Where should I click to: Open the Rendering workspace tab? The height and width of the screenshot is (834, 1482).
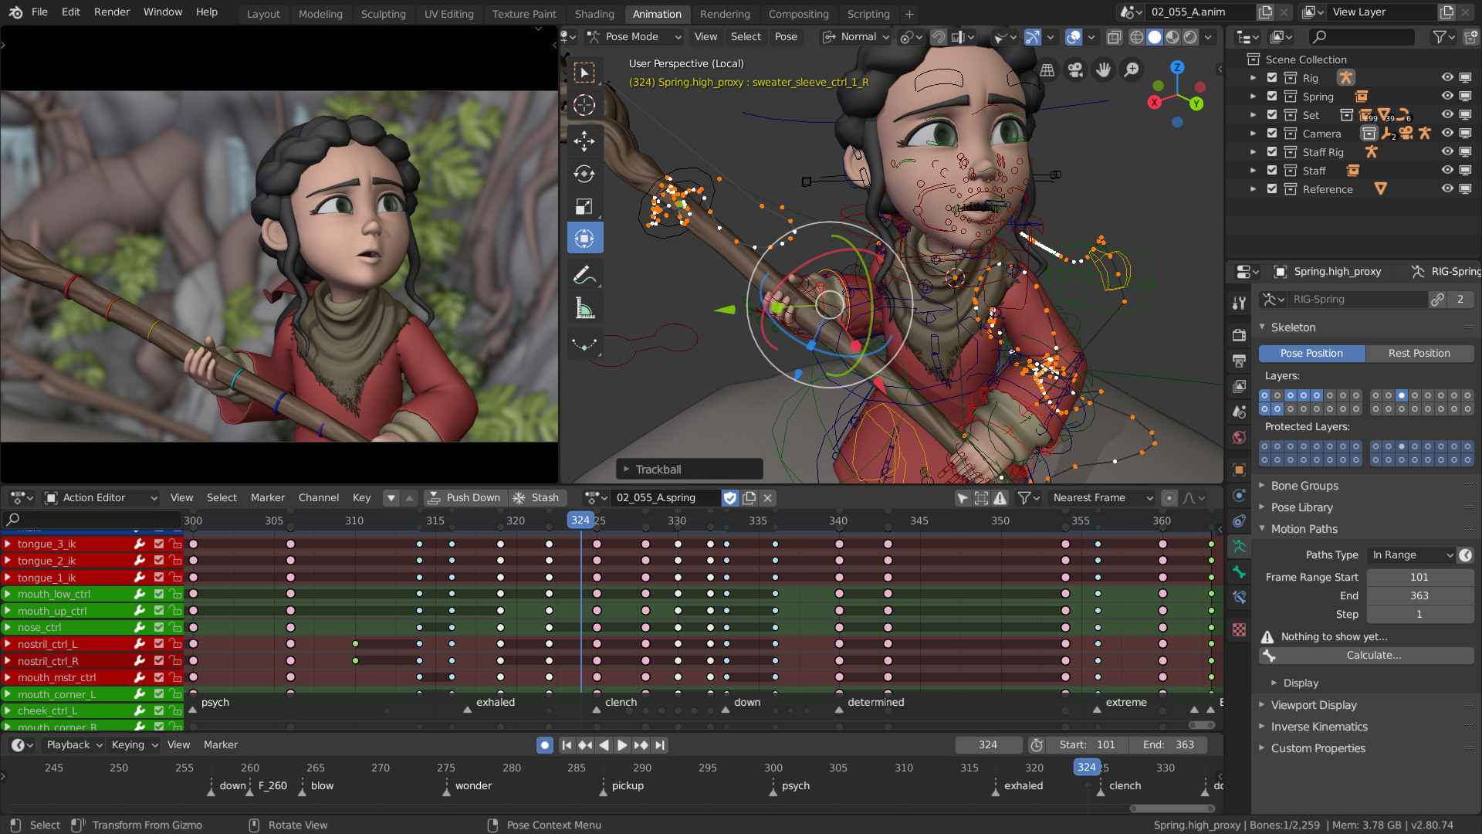(x=725, y=13)
